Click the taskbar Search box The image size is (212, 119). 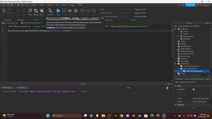tap(67, 116)
